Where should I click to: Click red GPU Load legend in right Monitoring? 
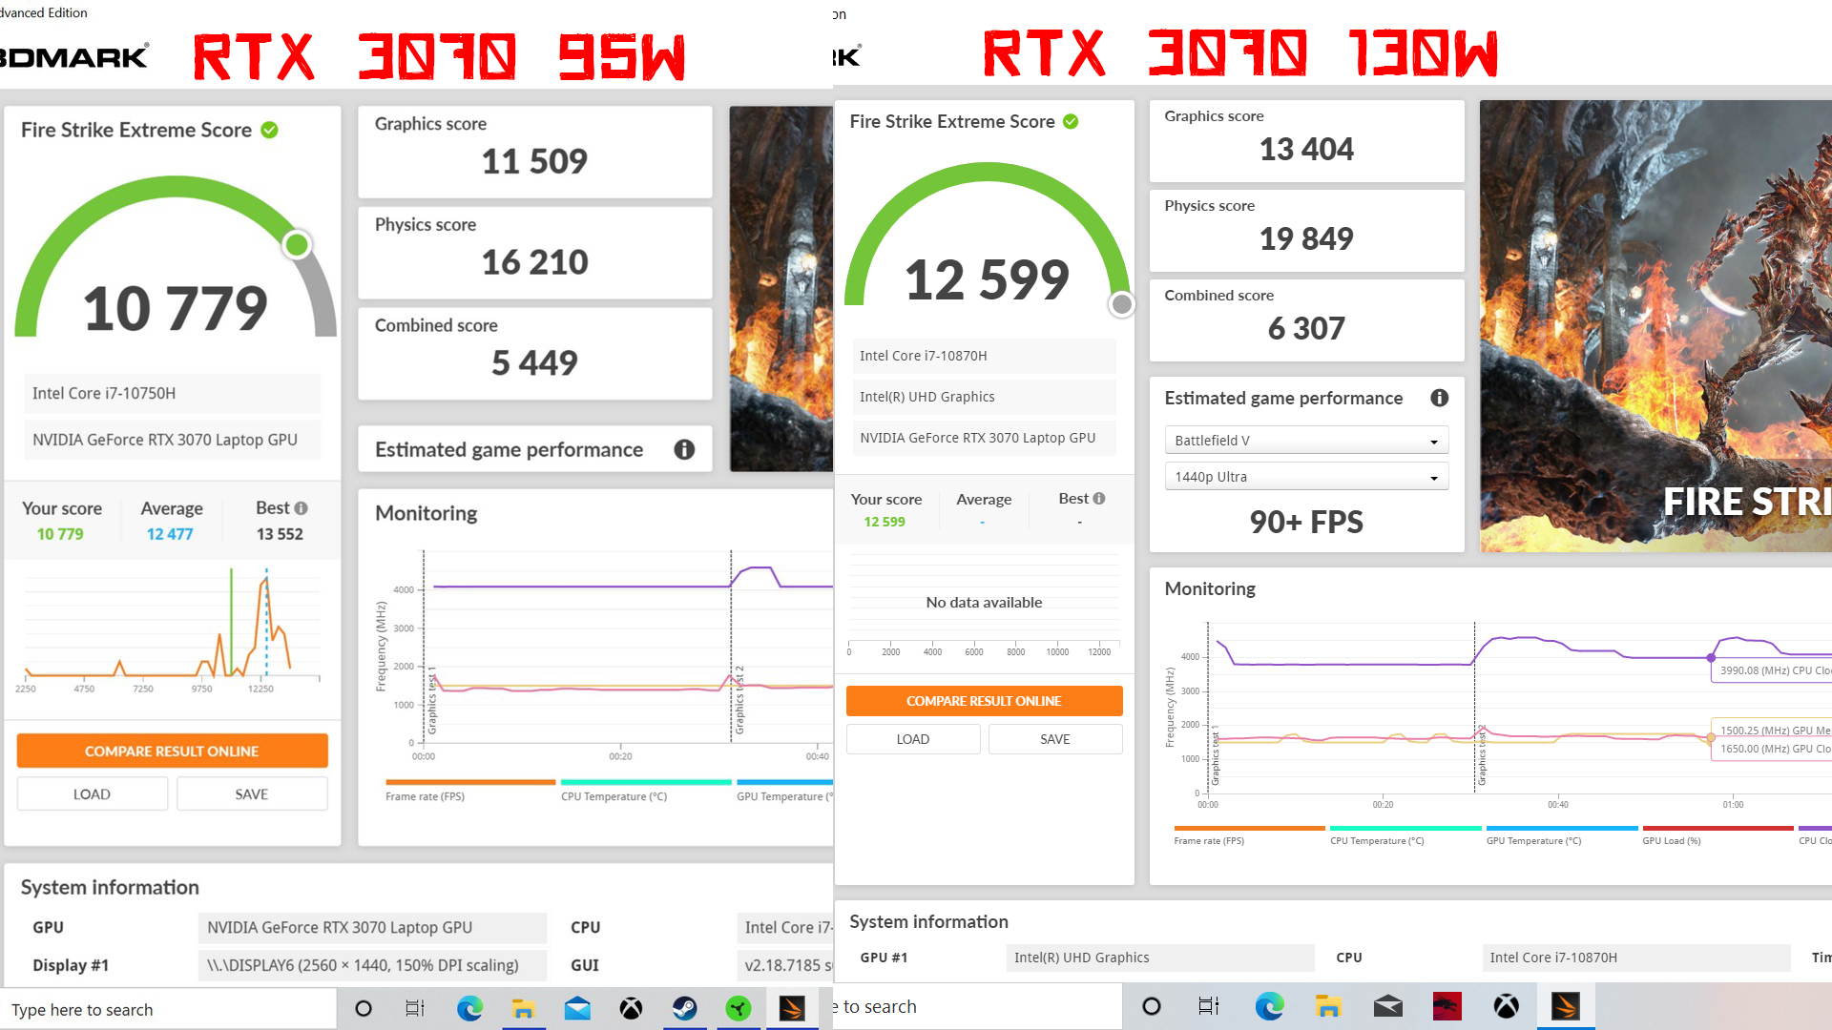(1717, 834)
